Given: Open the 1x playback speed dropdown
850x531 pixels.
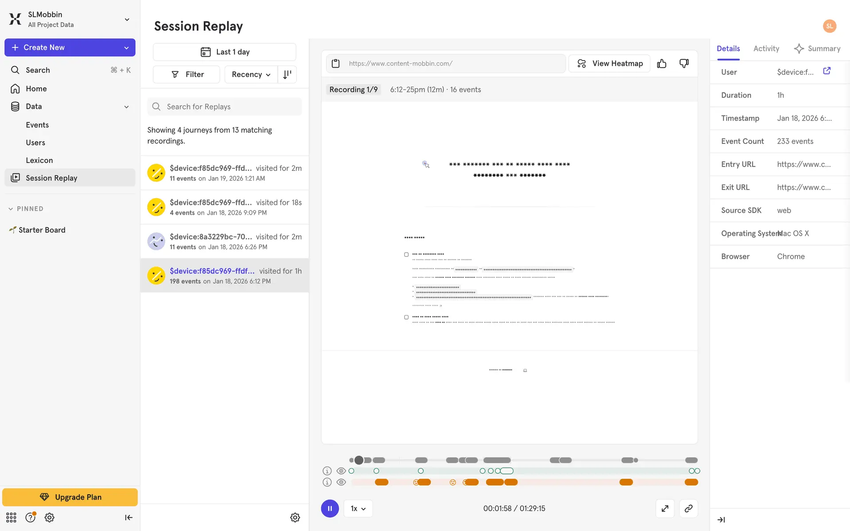Looking at the screenshot, I should click(358, 508).
